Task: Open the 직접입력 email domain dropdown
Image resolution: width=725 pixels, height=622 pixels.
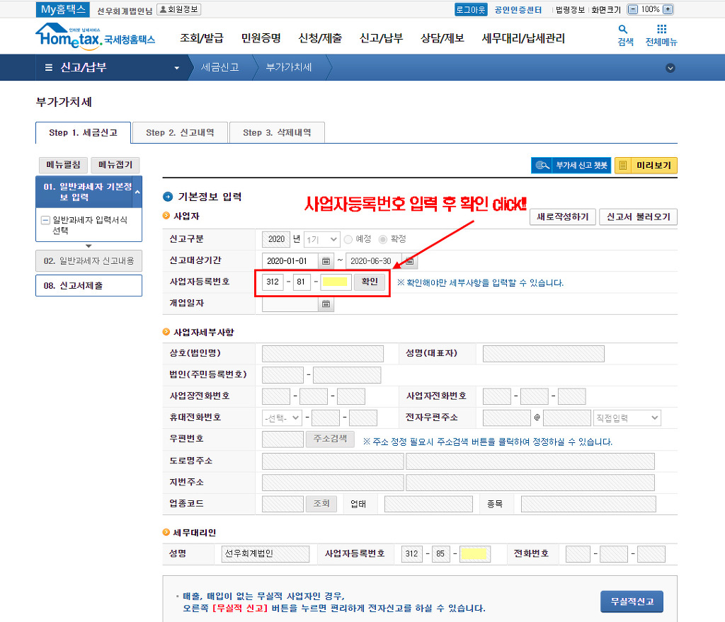Action: click(627, 417)
